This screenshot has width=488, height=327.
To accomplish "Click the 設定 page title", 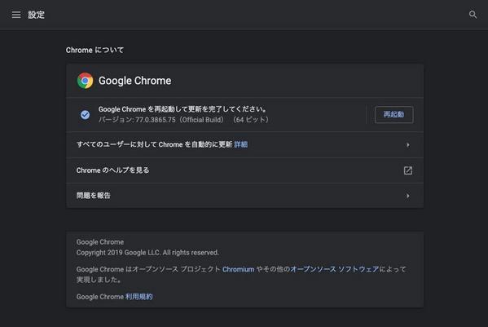I will point(36,15).
